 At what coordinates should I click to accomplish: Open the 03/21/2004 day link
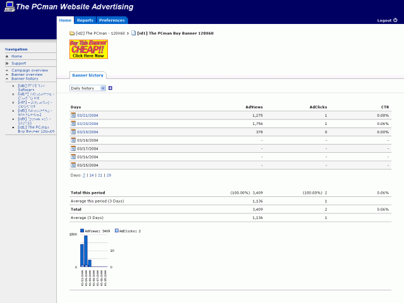87,116
